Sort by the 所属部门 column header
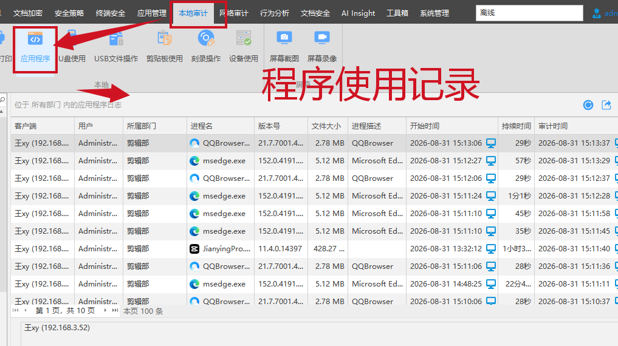The width and height of the screenshot is (618, 346). click(155, 126)
